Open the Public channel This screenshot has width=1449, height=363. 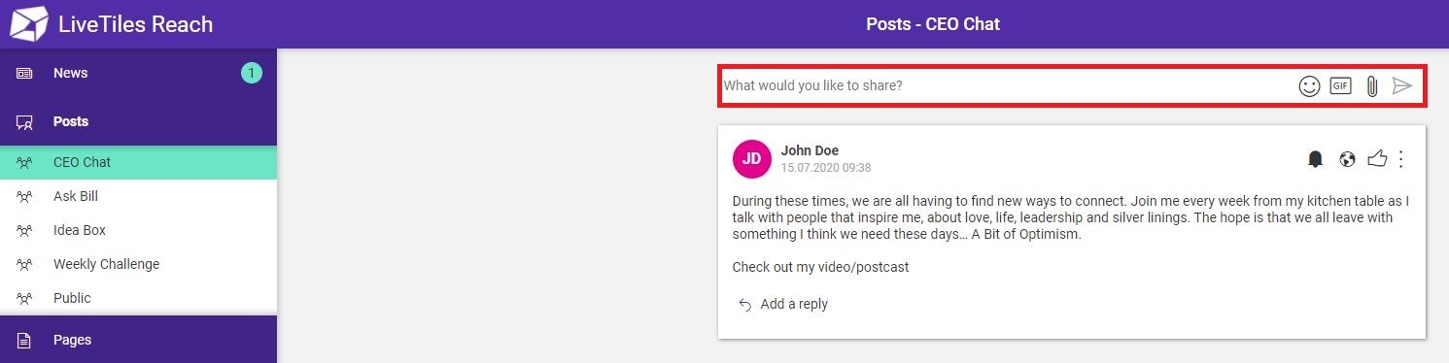(138, 298)
